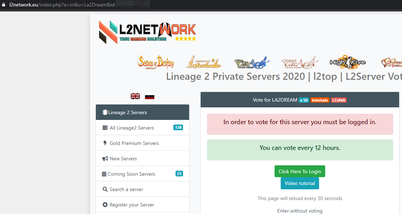Screen dimensions: 402x214
Task: Select the Scions of Destiny chronicle icon
Action: 156,63
